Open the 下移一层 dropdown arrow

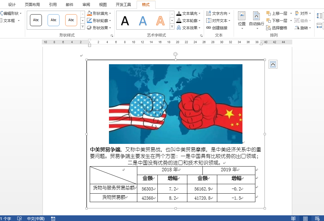point(291,21)
